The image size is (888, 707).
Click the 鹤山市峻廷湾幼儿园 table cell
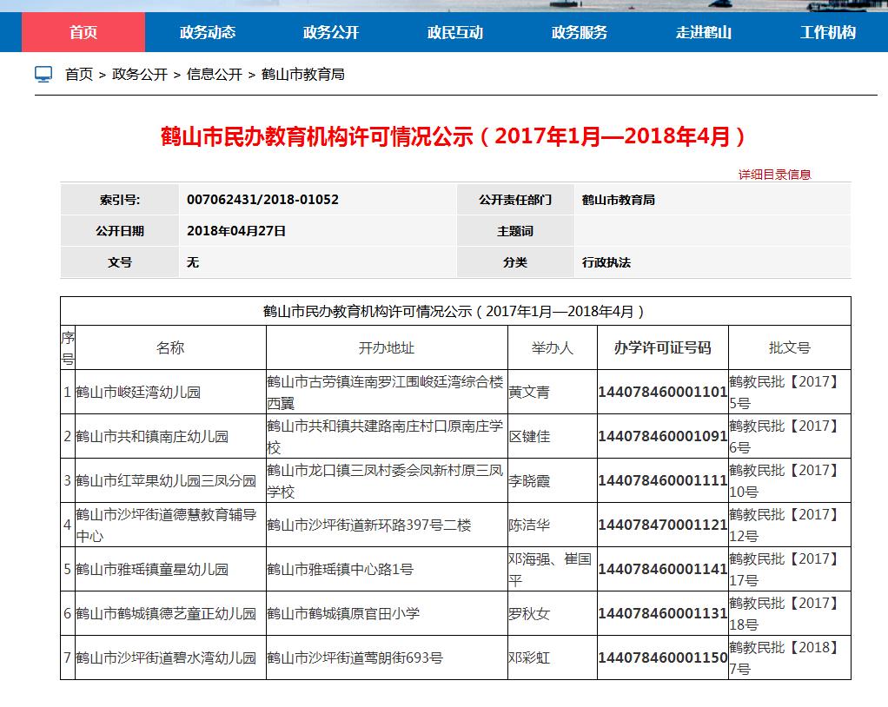point(138,393)
